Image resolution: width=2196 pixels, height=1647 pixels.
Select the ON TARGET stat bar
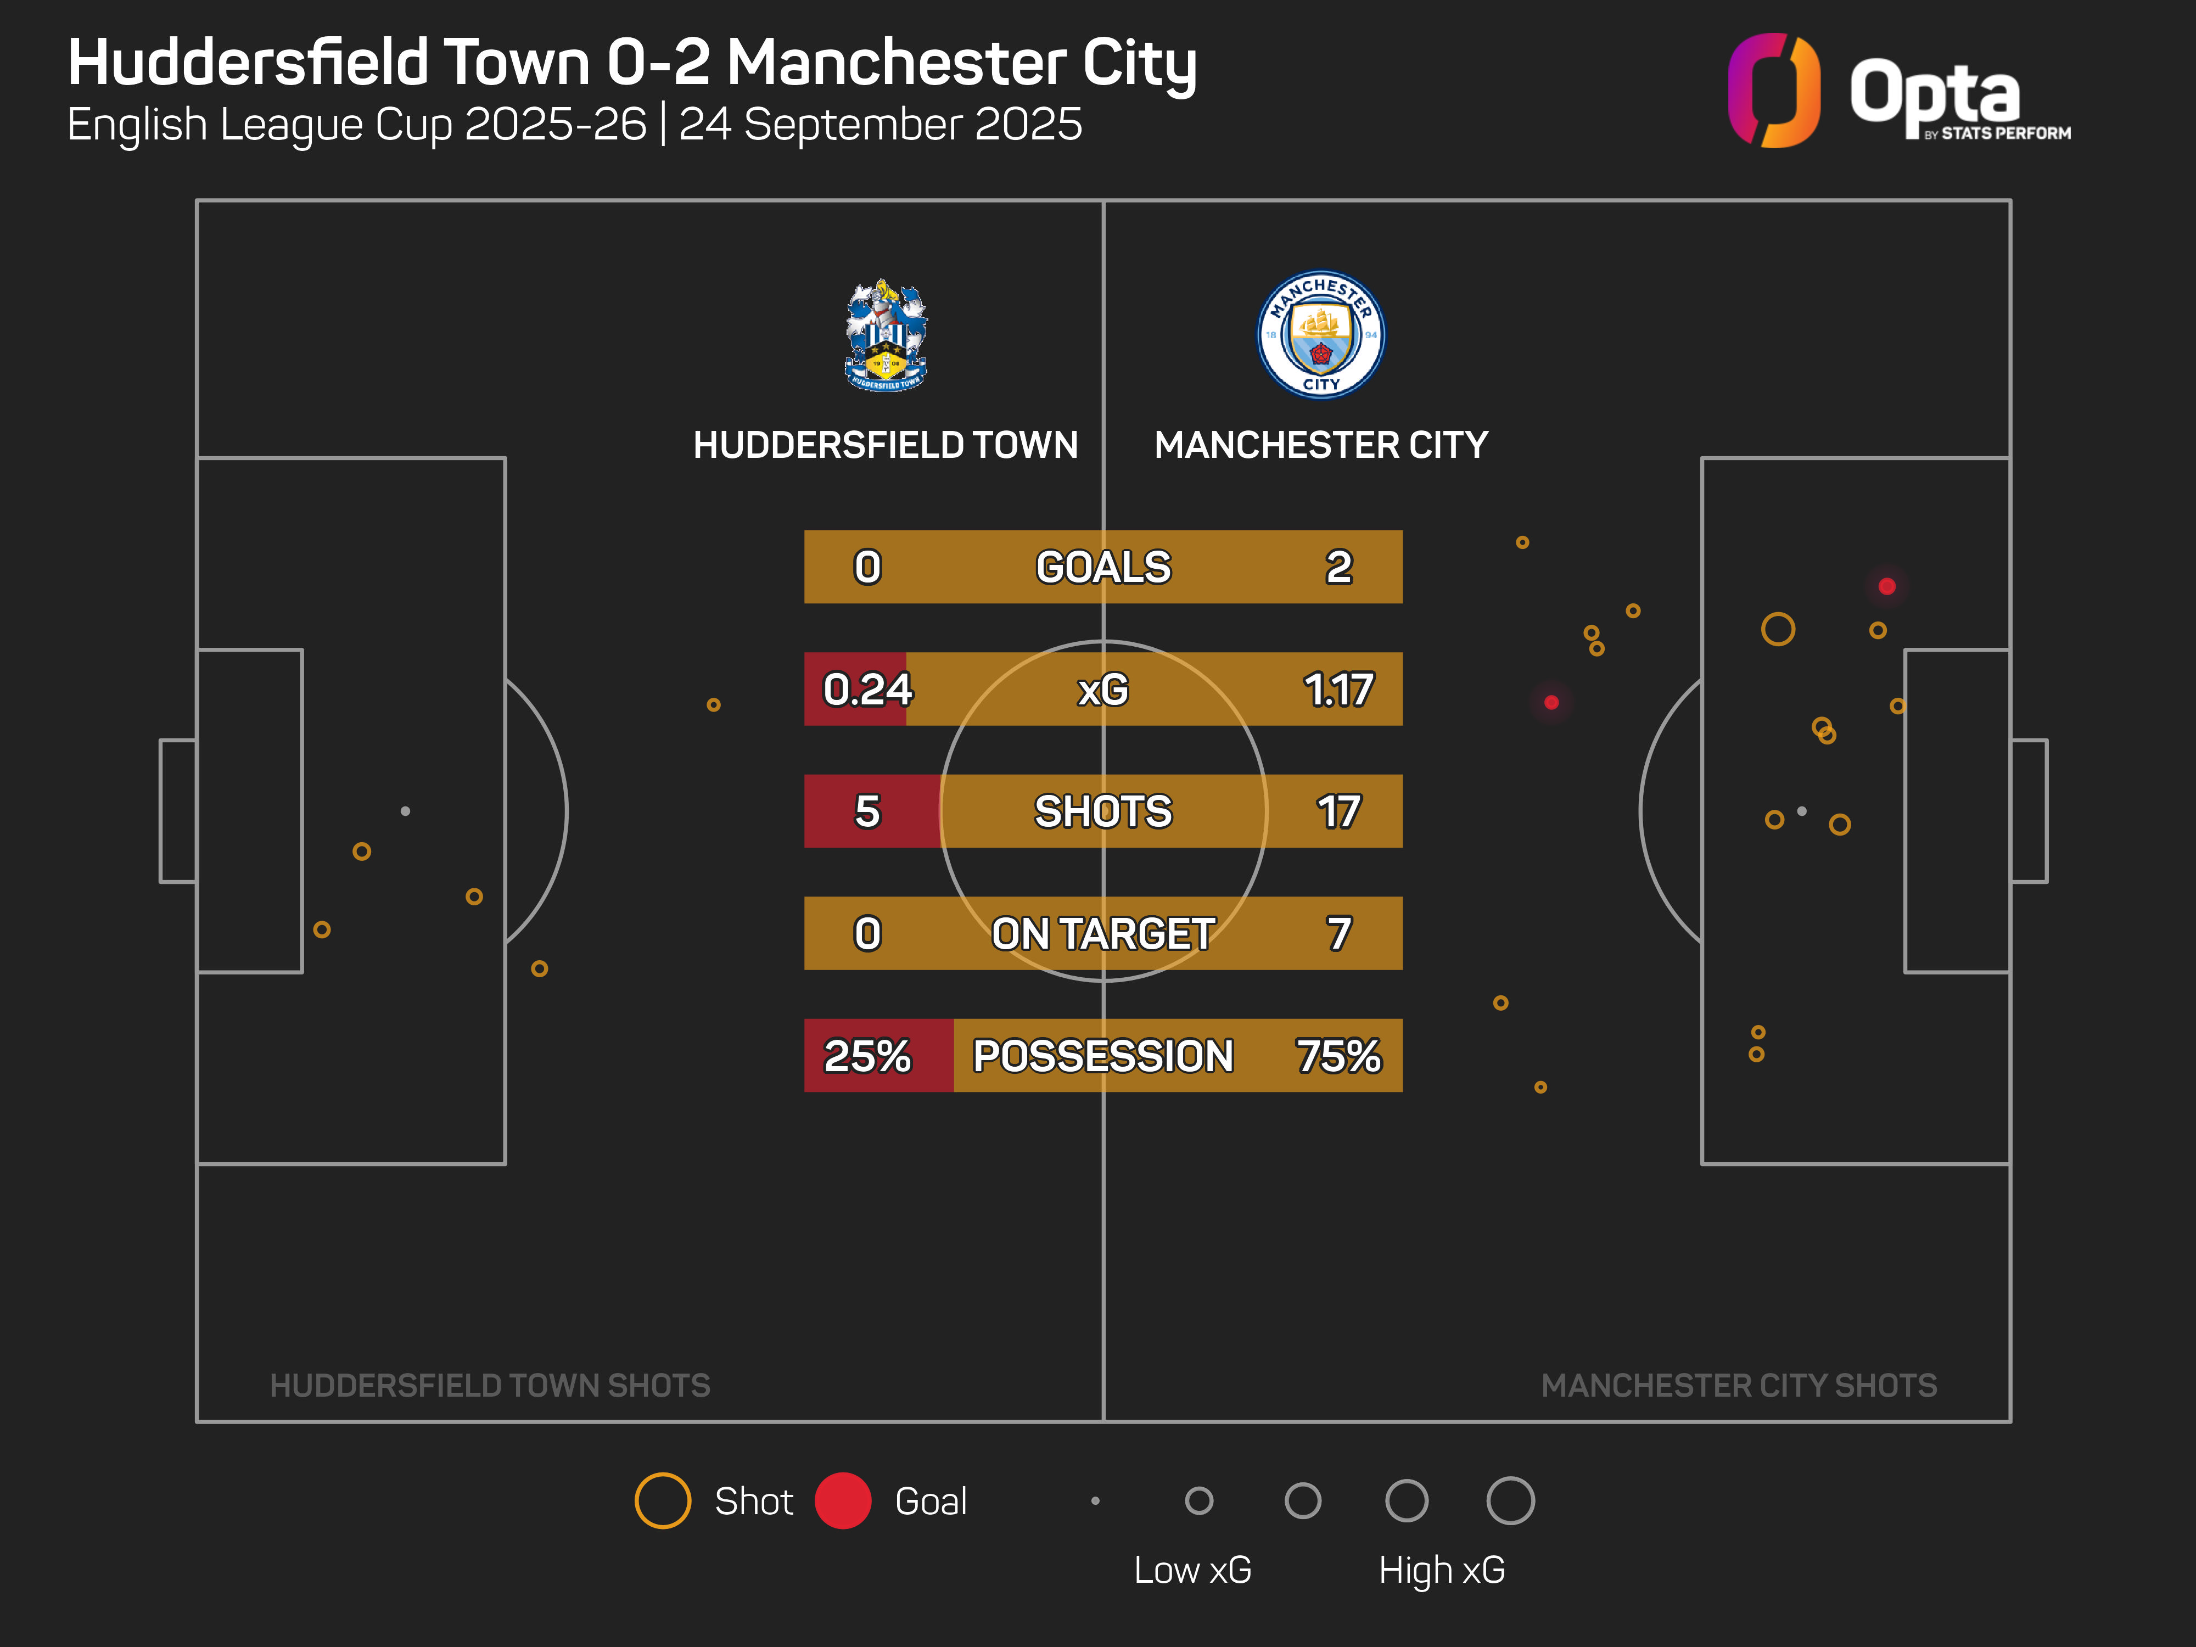tap(1103, 933)
